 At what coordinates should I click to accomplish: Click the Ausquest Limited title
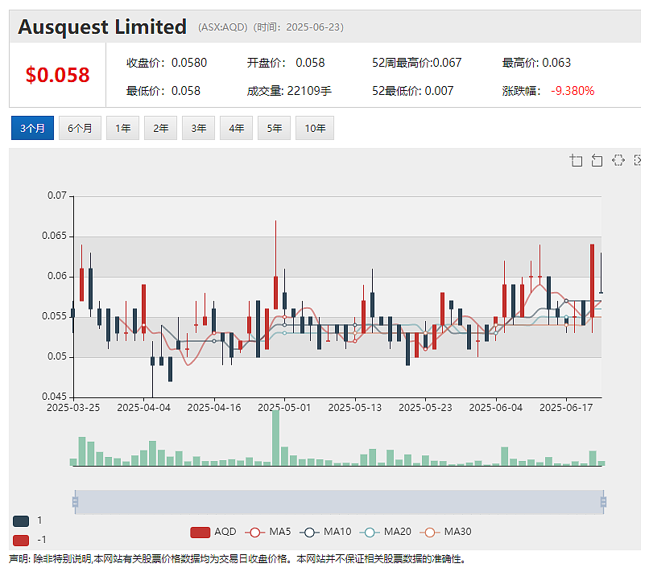click(x=102, y=27)
